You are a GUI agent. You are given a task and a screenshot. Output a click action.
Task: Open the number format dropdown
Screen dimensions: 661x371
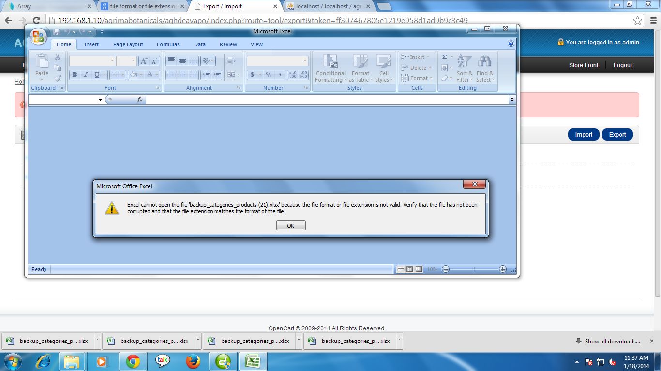coord(305,61)
